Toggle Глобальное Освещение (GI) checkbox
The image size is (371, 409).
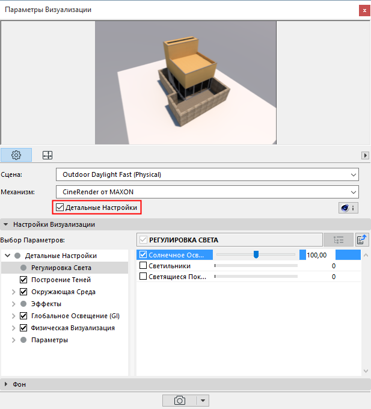click(23, 316)
